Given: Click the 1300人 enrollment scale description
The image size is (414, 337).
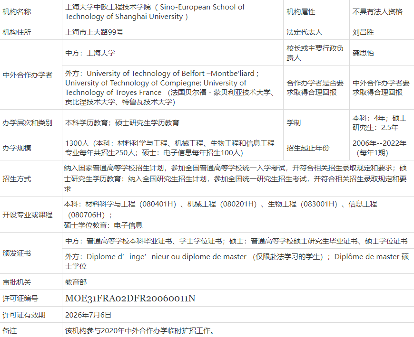Looking at the screenshot, I should coord(170,148).
